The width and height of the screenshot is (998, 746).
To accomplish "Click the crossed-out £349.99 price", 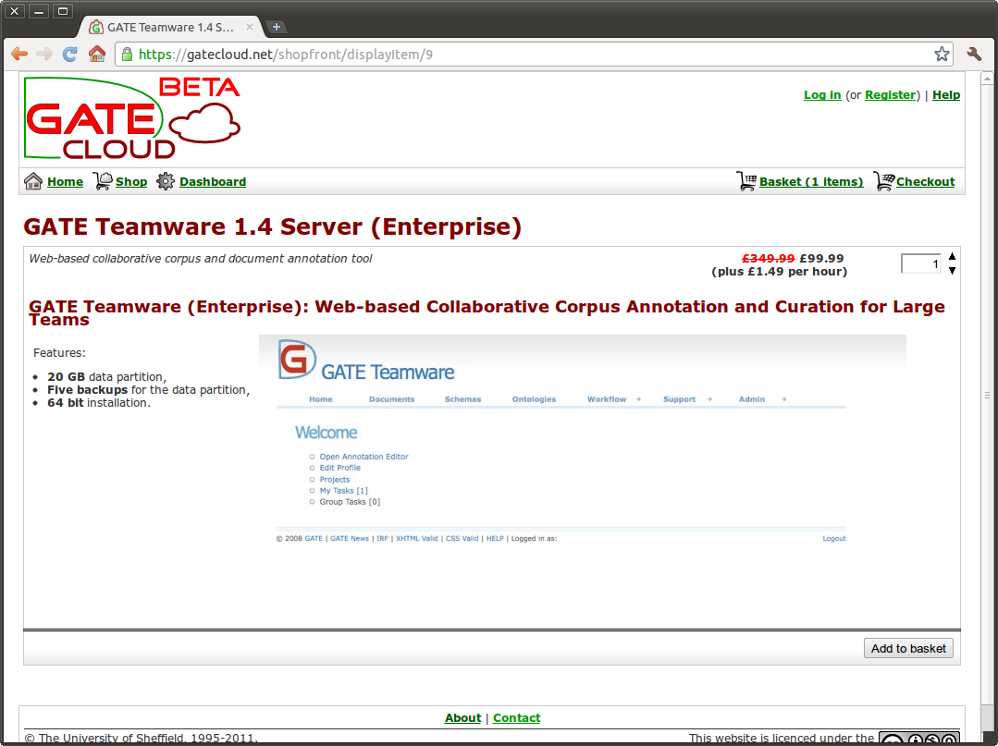I will pyautogui.click(x=769, y=258).
